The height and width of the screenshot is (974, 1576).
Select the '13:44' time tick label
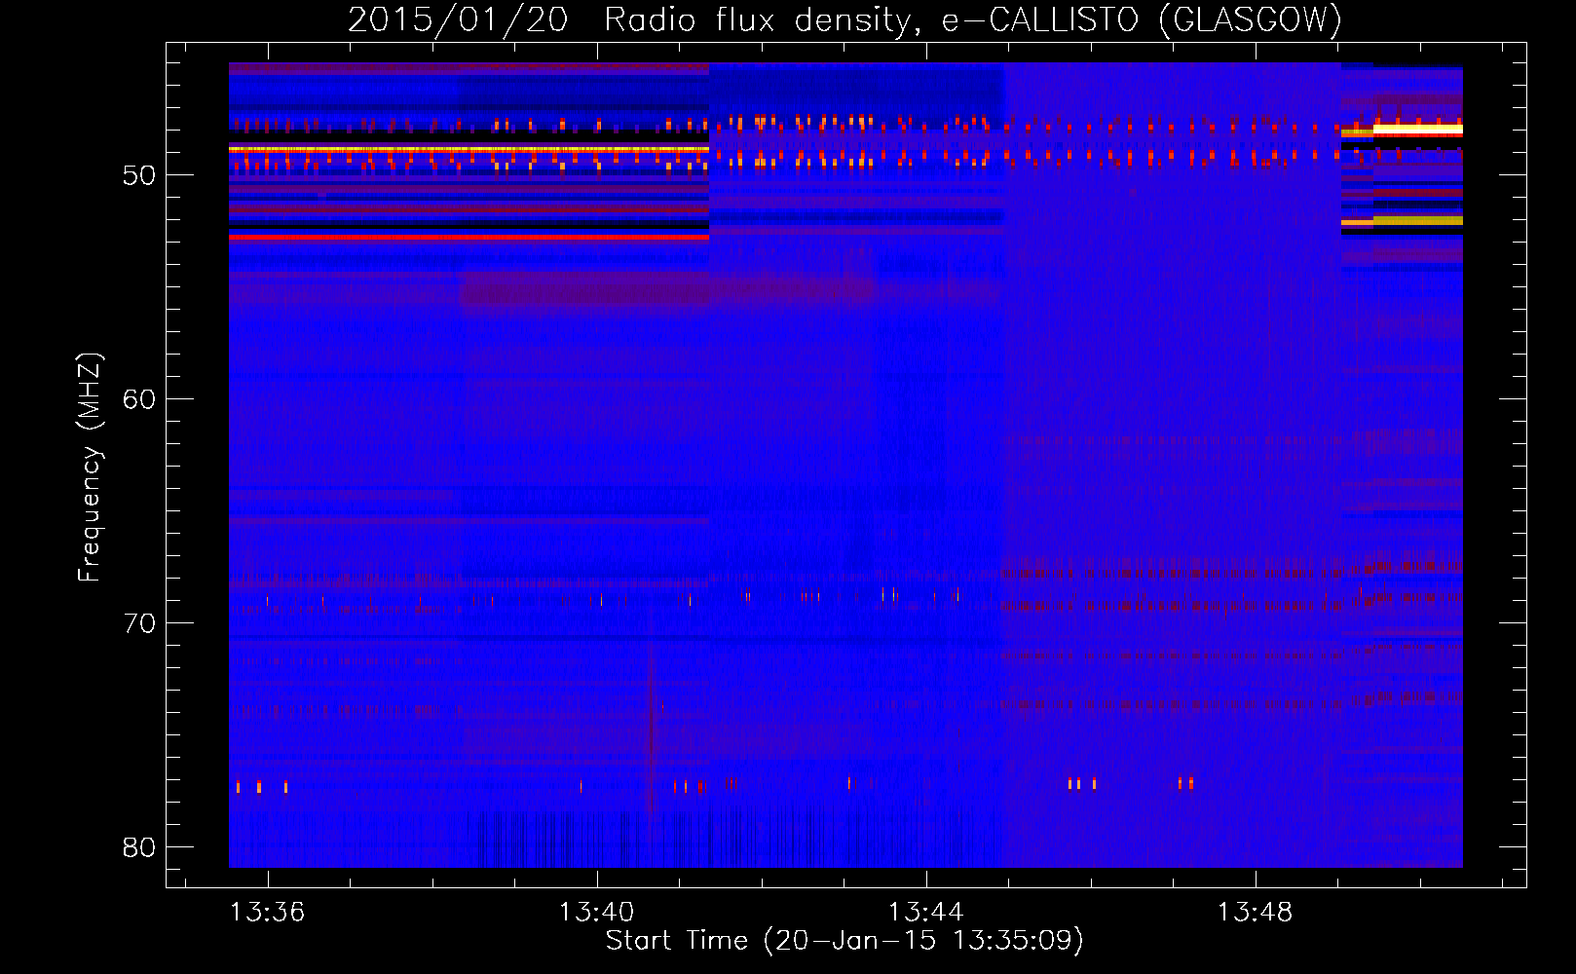926,913
